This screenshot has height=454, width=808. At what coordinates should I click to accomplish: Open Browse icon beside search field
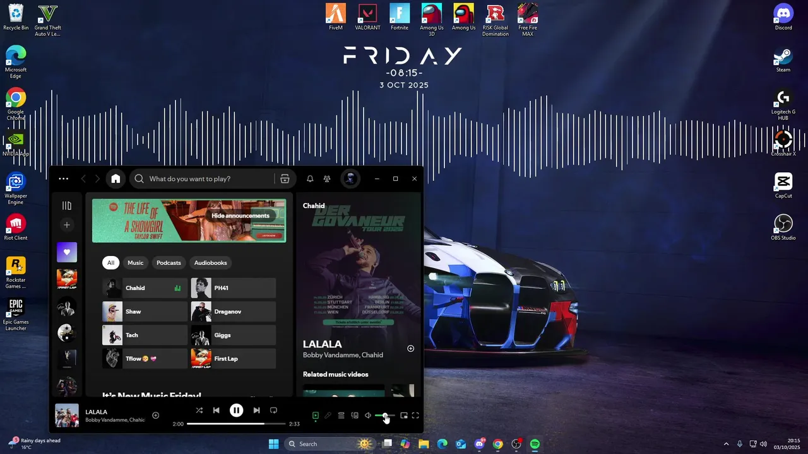point(285,179)
